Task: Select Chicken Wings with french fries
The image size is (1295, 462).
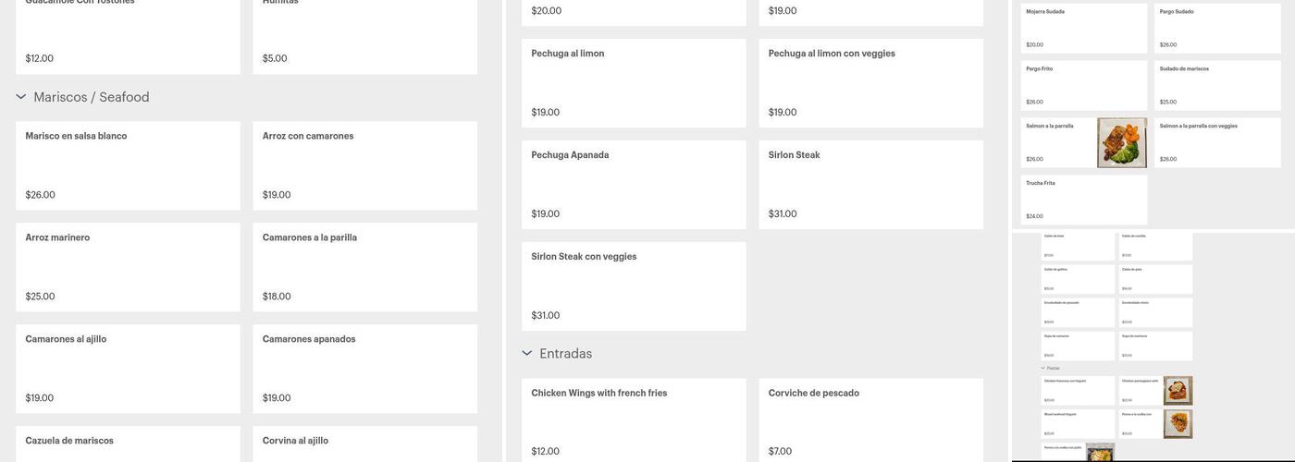Action: click(634, 420)
